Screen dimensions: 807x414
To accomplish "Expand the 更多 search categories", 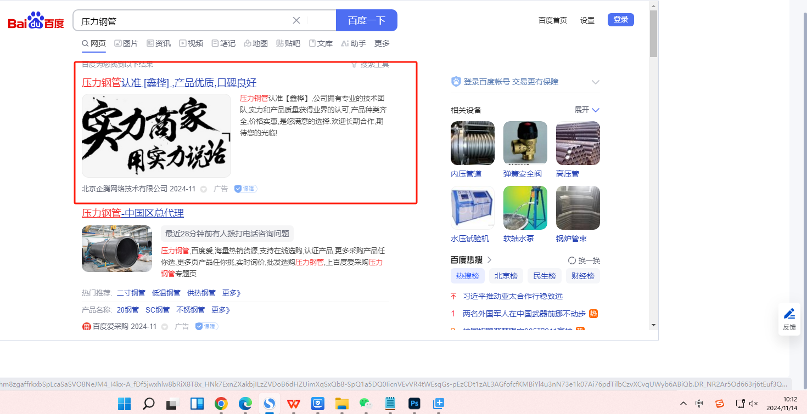I will point(382,43).
